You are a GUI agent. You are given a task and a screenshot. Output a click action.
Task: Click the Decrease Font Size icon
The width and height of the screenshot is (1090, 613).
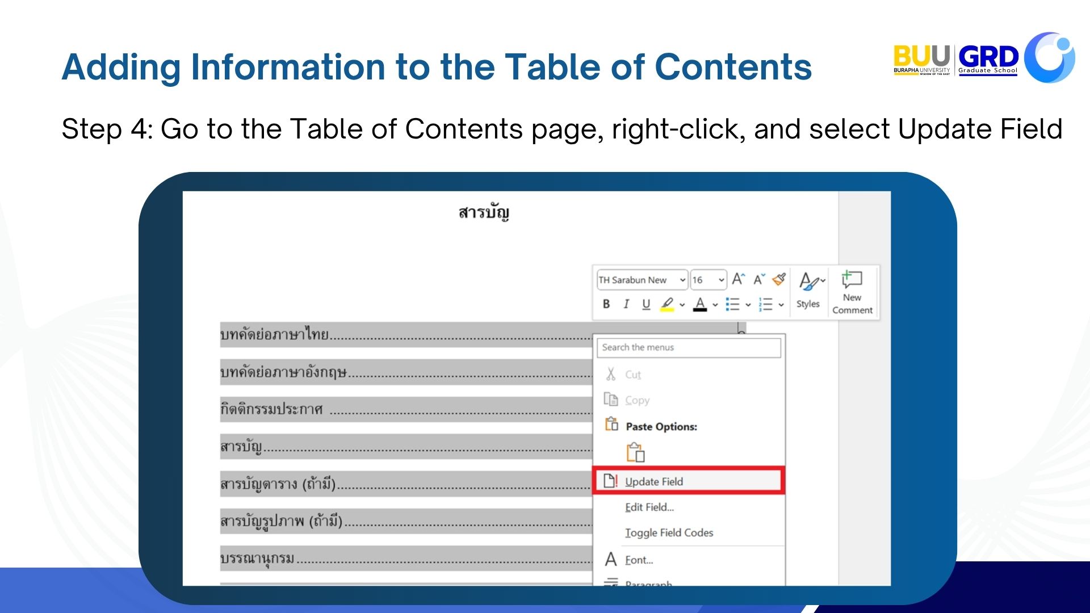click(x=759, y=279)
